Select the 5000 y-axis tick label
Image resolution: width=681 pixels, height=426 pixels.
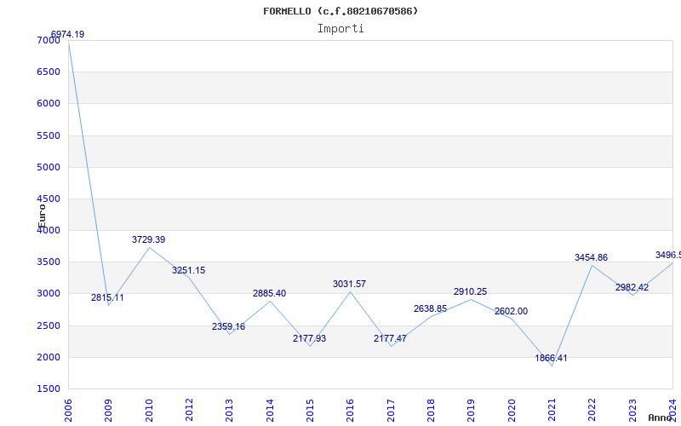tap(49, 167)
